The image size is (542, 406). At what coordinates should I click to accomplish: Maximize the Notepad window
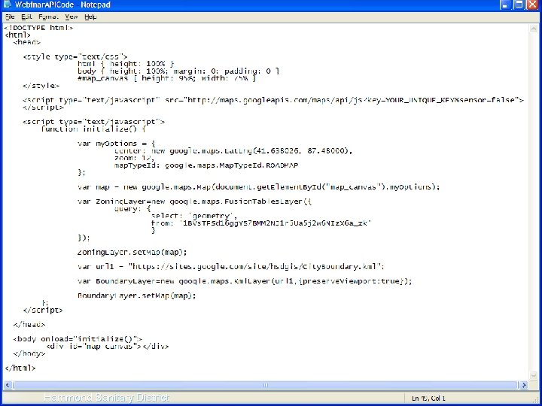click(519, 5)
